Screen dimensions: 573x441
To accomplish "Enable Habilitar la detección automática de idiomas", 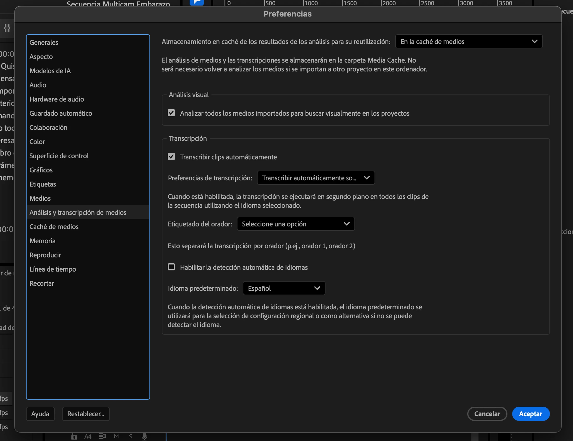I will click(x=171, y=267).
